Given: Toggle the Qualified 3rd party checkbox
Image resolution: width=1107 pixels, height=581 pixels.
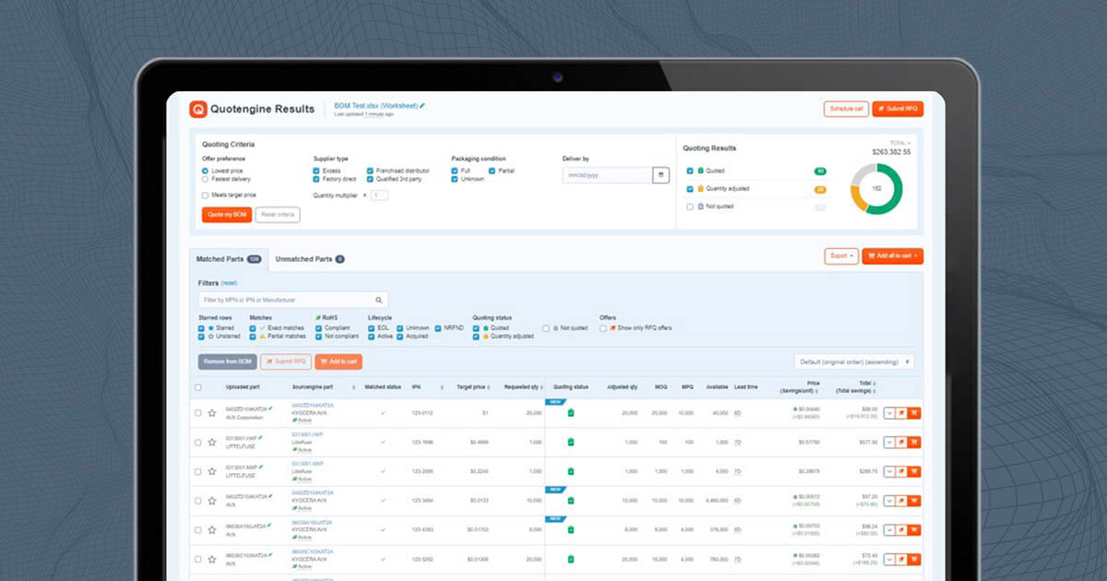Looking at the screenshot, I should pyautogui.click(x=370, y=179).
